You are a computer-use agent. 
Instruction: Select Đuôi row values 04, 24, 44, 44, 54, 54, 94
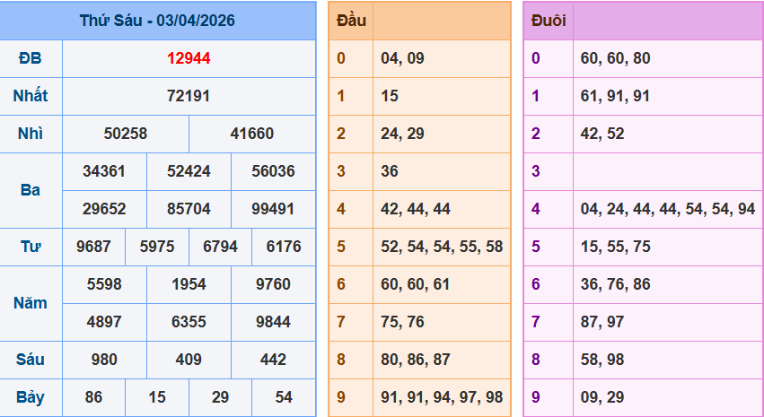pos(668,209)
